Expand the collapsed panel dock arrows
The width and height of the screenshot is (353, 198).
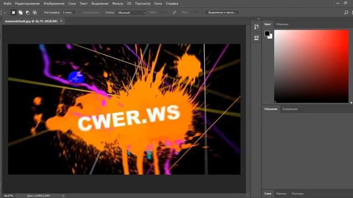click(x=259, y=19)
